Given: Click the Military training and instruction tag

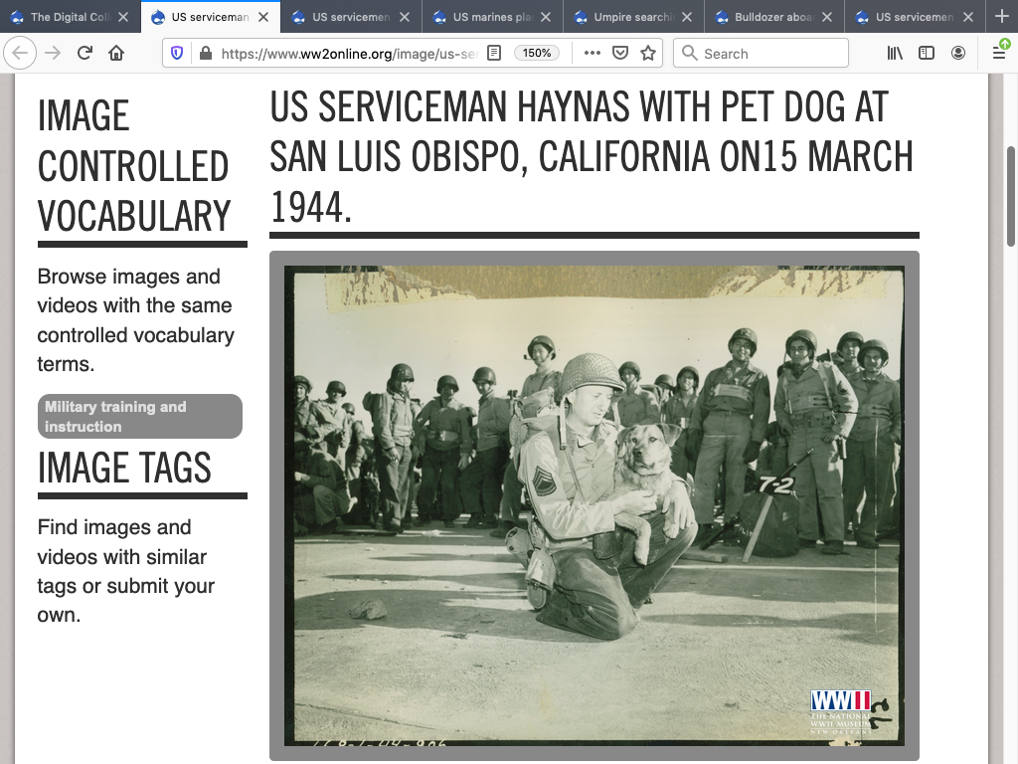Looking at the screenshot, I should point(139,417).
